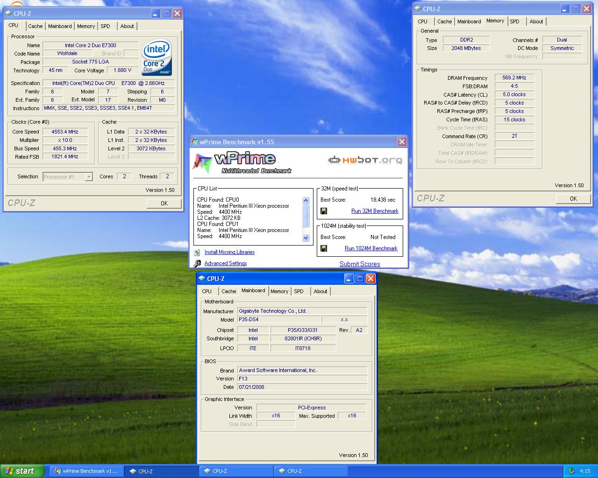This screenshot has width=598, height=478.
Task: Click the DRAM Frequency 569.2 MHz value
Action: [x=514, y=77]
